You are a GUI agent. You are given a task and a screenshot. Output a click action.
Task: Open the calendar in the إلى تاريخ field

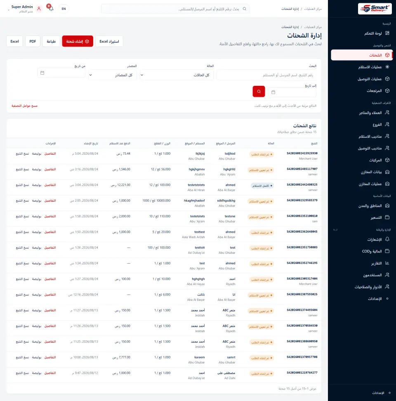[273, 92]
